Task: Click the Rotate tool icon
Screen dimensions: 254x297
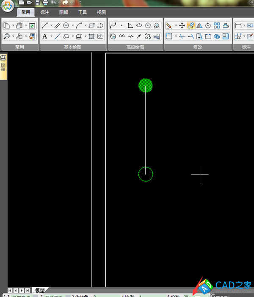Action: pyautogui.click(x=208, y=26)
